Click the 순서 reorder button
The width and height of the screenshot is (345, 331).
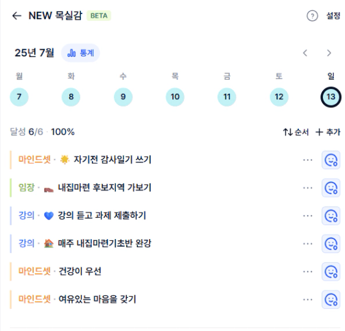pos(296,132)
